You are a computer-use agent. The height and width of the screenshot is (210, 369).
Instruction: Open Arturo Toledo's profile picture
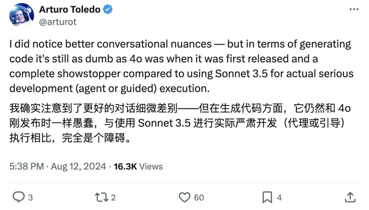22,15
